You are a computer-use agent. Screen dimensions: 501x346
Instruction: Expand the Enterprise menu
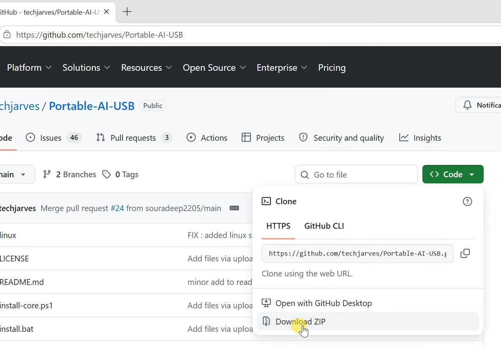point(282,68)
